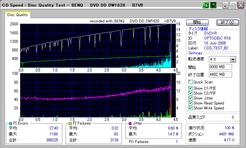Click the cyan PI Errors legend square
The width and height of the screenshot is (246, 148).
(x=11, y=123)
